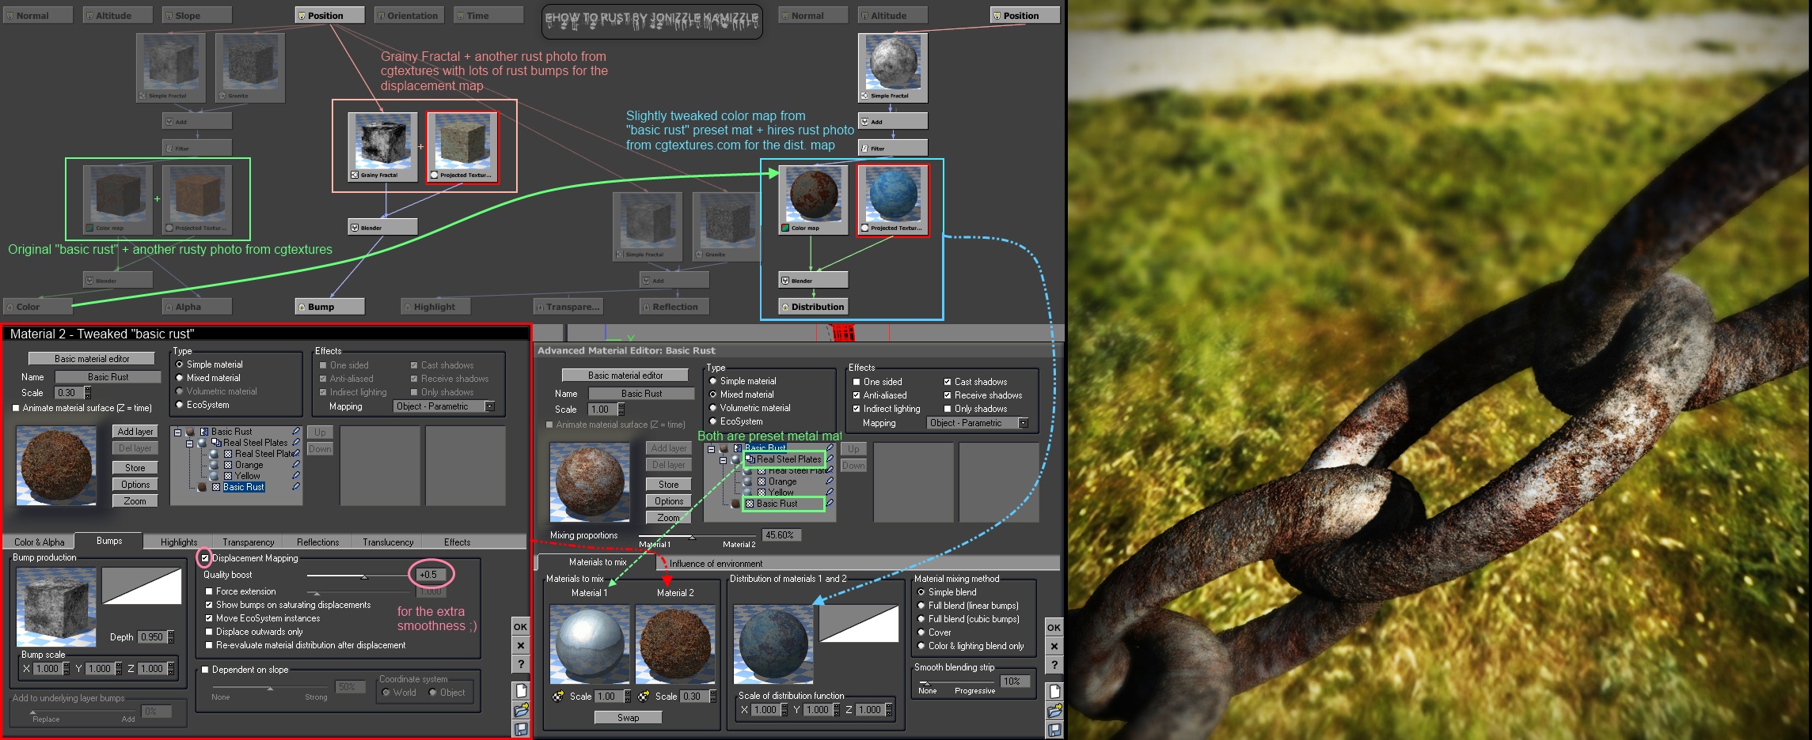Screen dimensions: 1812x740
Task: Collapse Real Steel Plates branch in Advanced Material Editor
Action: point(723,460)
